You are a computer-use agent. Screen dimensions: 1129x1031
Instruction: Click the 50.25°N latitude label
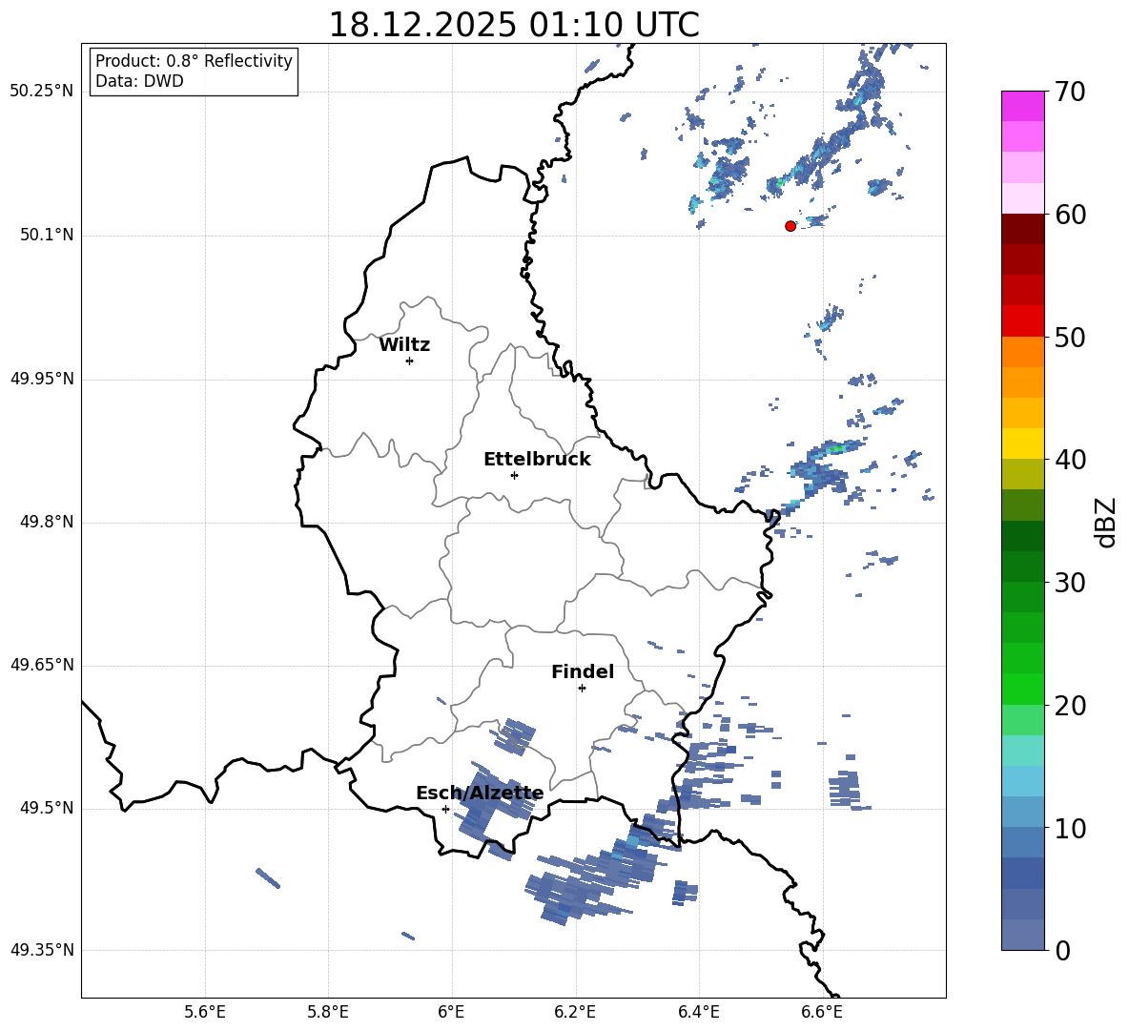coord(42,92)
